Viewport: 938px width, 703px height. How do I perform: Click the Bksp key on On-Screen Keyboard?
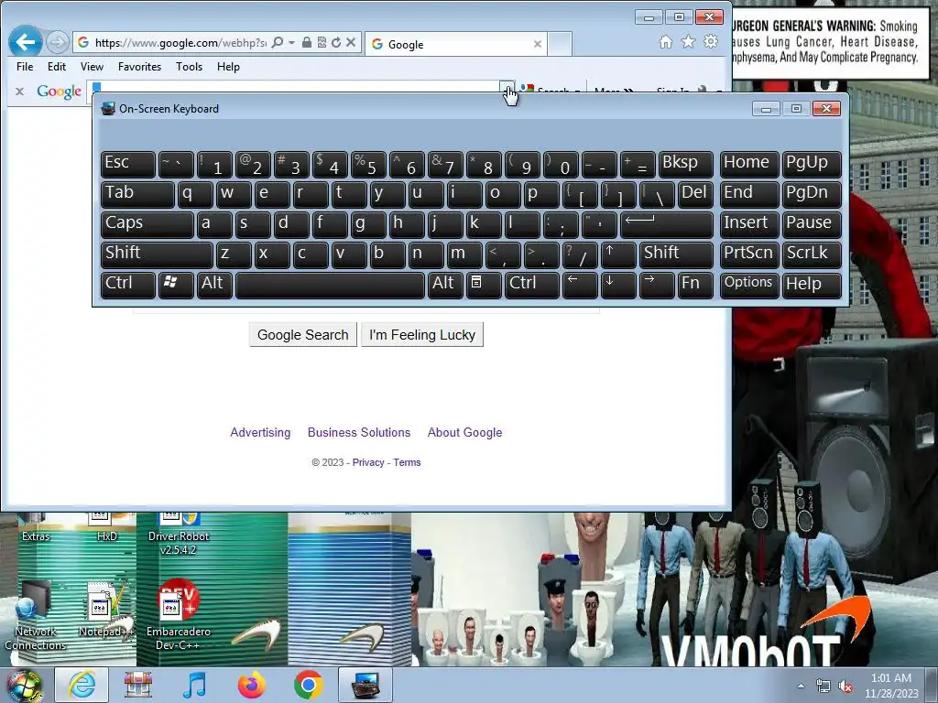[685, 163]
